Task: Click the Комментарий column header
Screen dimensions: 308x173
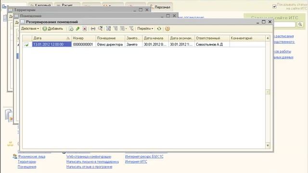Action: click(247, 38)
